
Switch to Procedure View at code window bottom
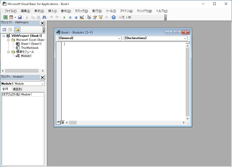pos(58,122)
